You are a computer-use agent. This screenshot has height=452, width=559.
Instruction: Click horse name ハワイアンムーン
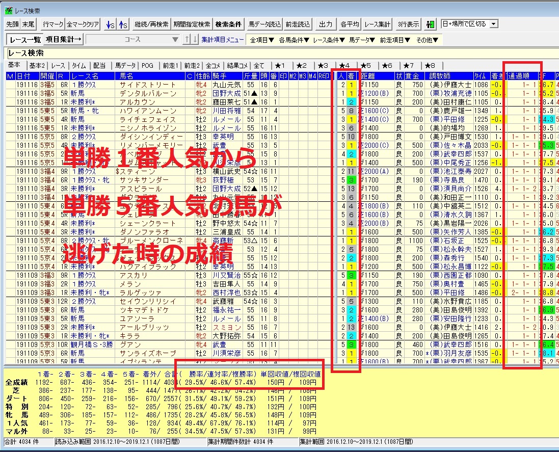(148, 111)
